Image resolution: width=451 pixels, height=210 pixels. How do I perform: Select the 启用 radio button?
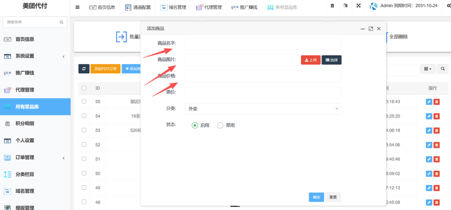tap(195, 125)
